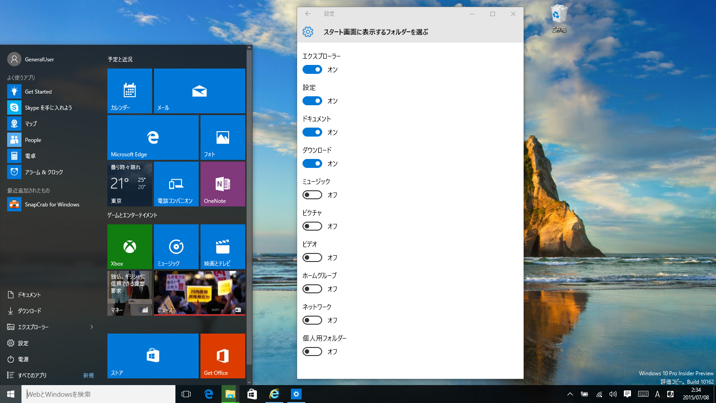Open All Apps list in Start menu
The height and width of the screenshot is (403, 716).
tap(32, 375)
